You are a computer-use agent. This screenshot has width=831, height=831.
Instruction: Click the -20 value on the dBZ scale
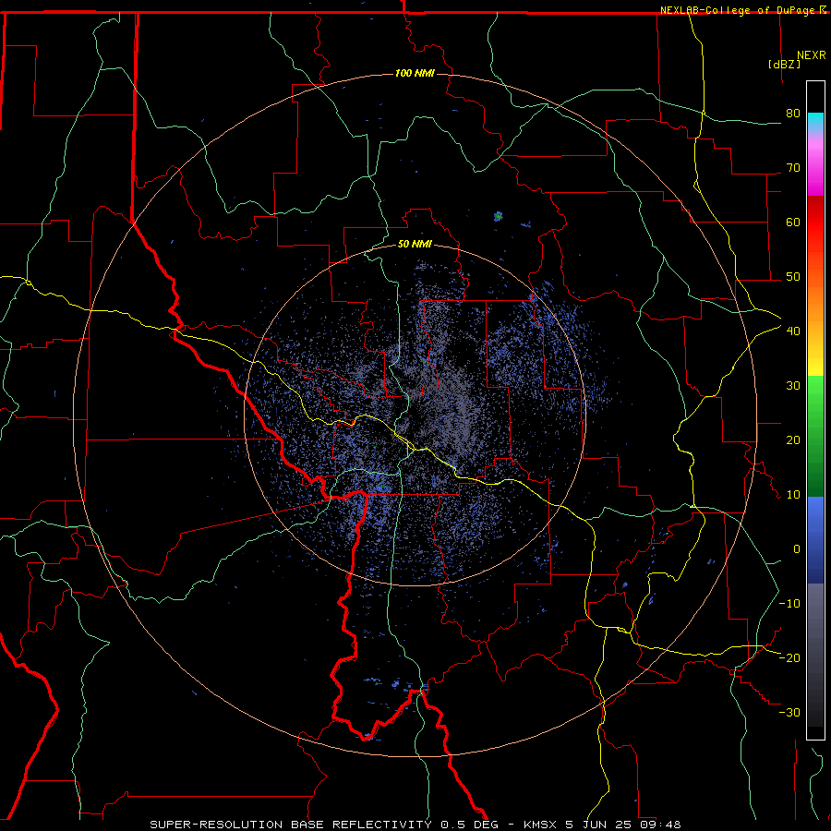pyautogui.click(x=789, y=657)
